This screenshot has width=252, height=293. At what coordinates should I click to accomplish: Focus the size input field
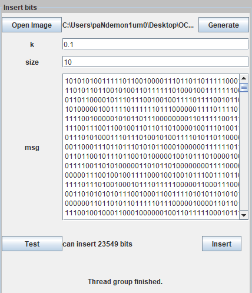pos(155,62)
